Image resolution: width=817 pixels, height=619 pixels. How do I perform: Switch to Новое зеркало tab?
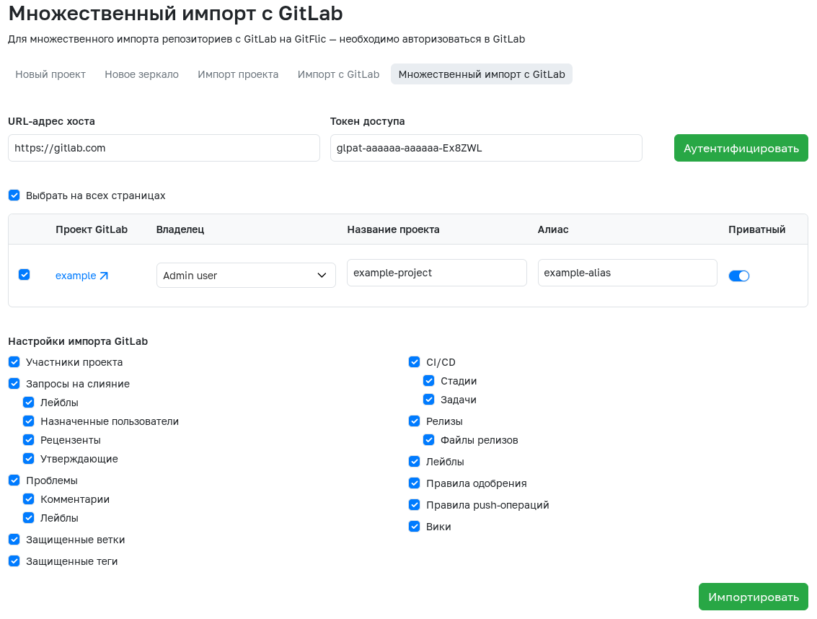142,74
